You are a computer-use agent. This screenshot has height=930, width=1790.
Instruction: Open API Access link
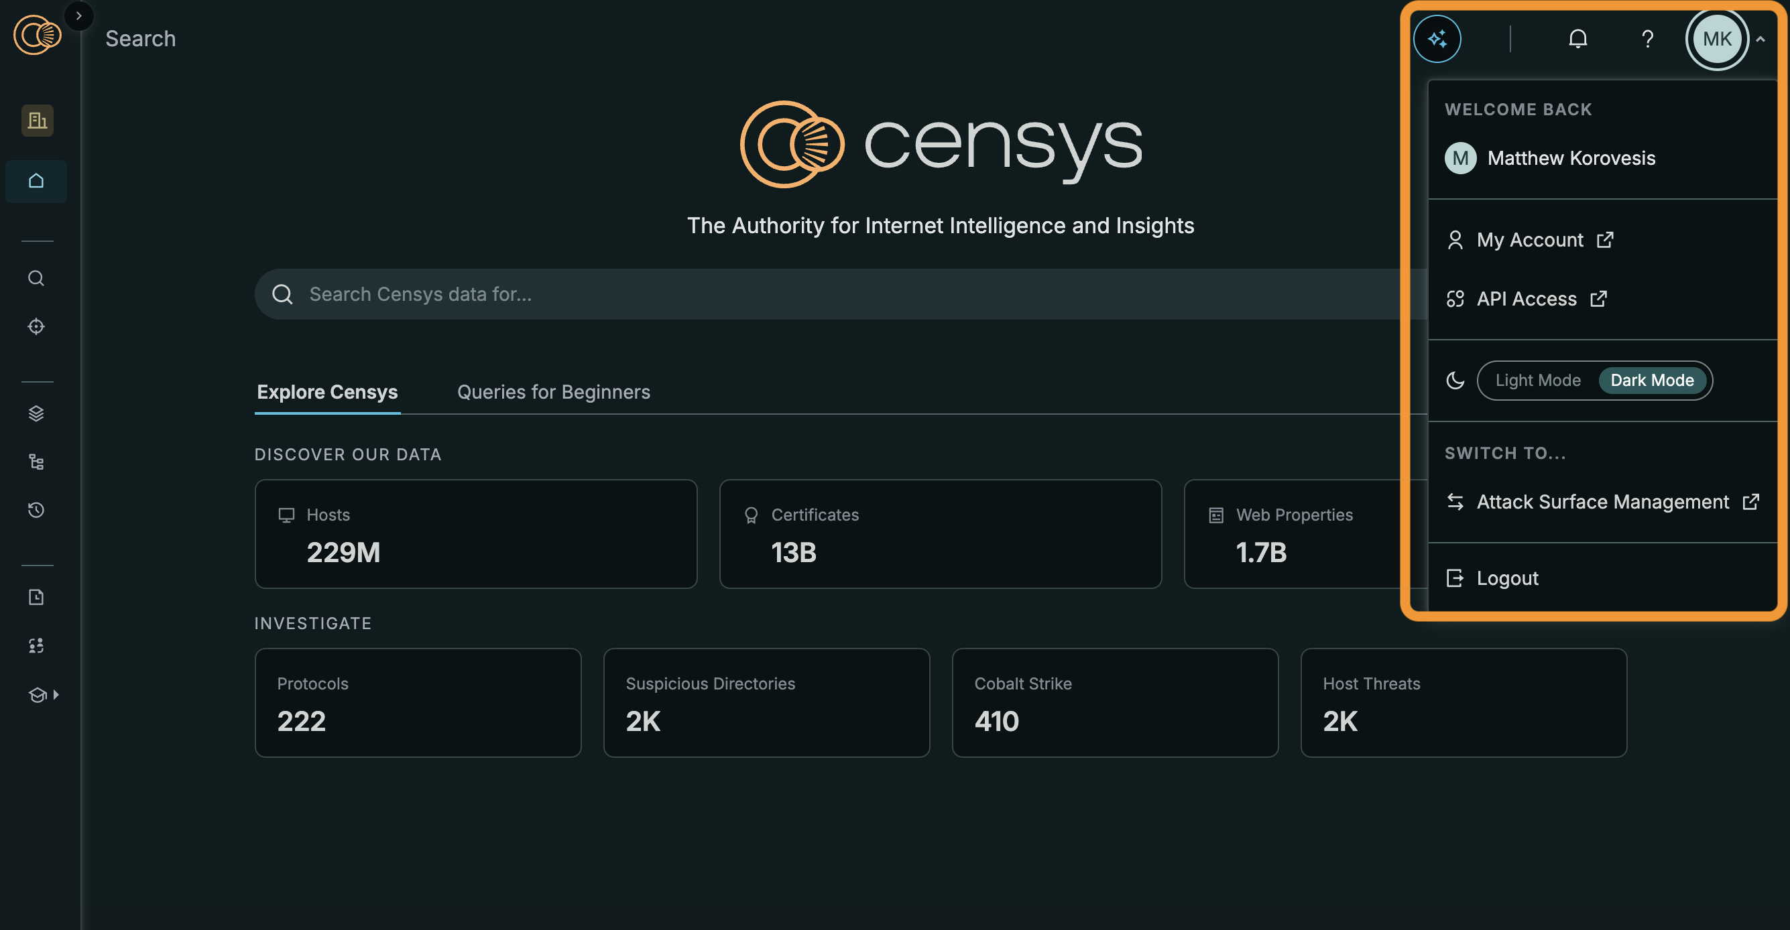point(1526,300)
